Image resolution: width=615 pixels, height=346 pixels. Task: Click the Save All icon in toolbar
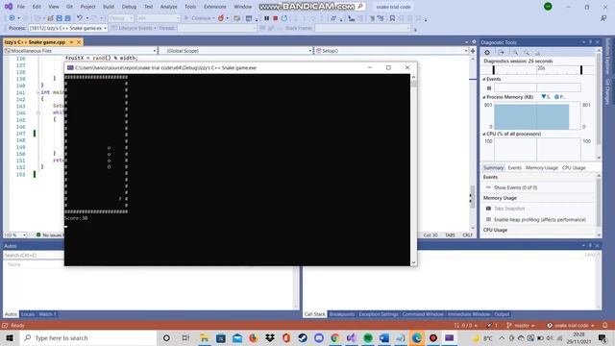coord(68,18)
